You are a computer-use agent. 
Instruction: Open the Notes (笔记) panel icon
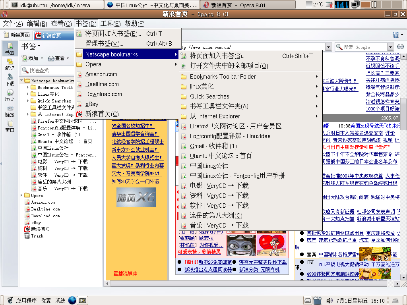[x=10, y=65]
